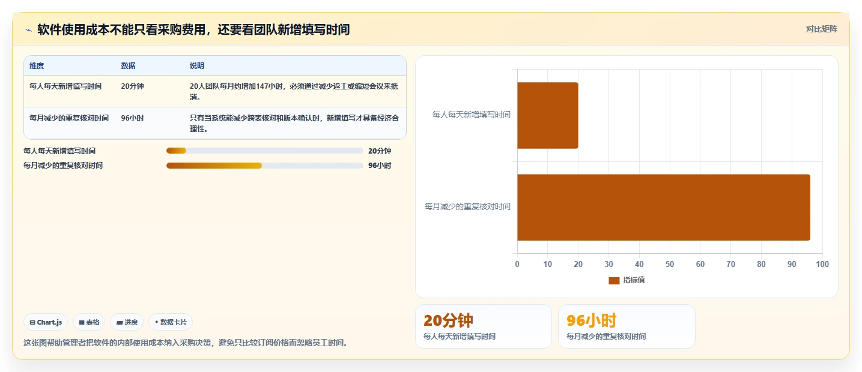Click the 维度 column header
862x372 pixels.
pyautogui.click(x=37, y=65)
